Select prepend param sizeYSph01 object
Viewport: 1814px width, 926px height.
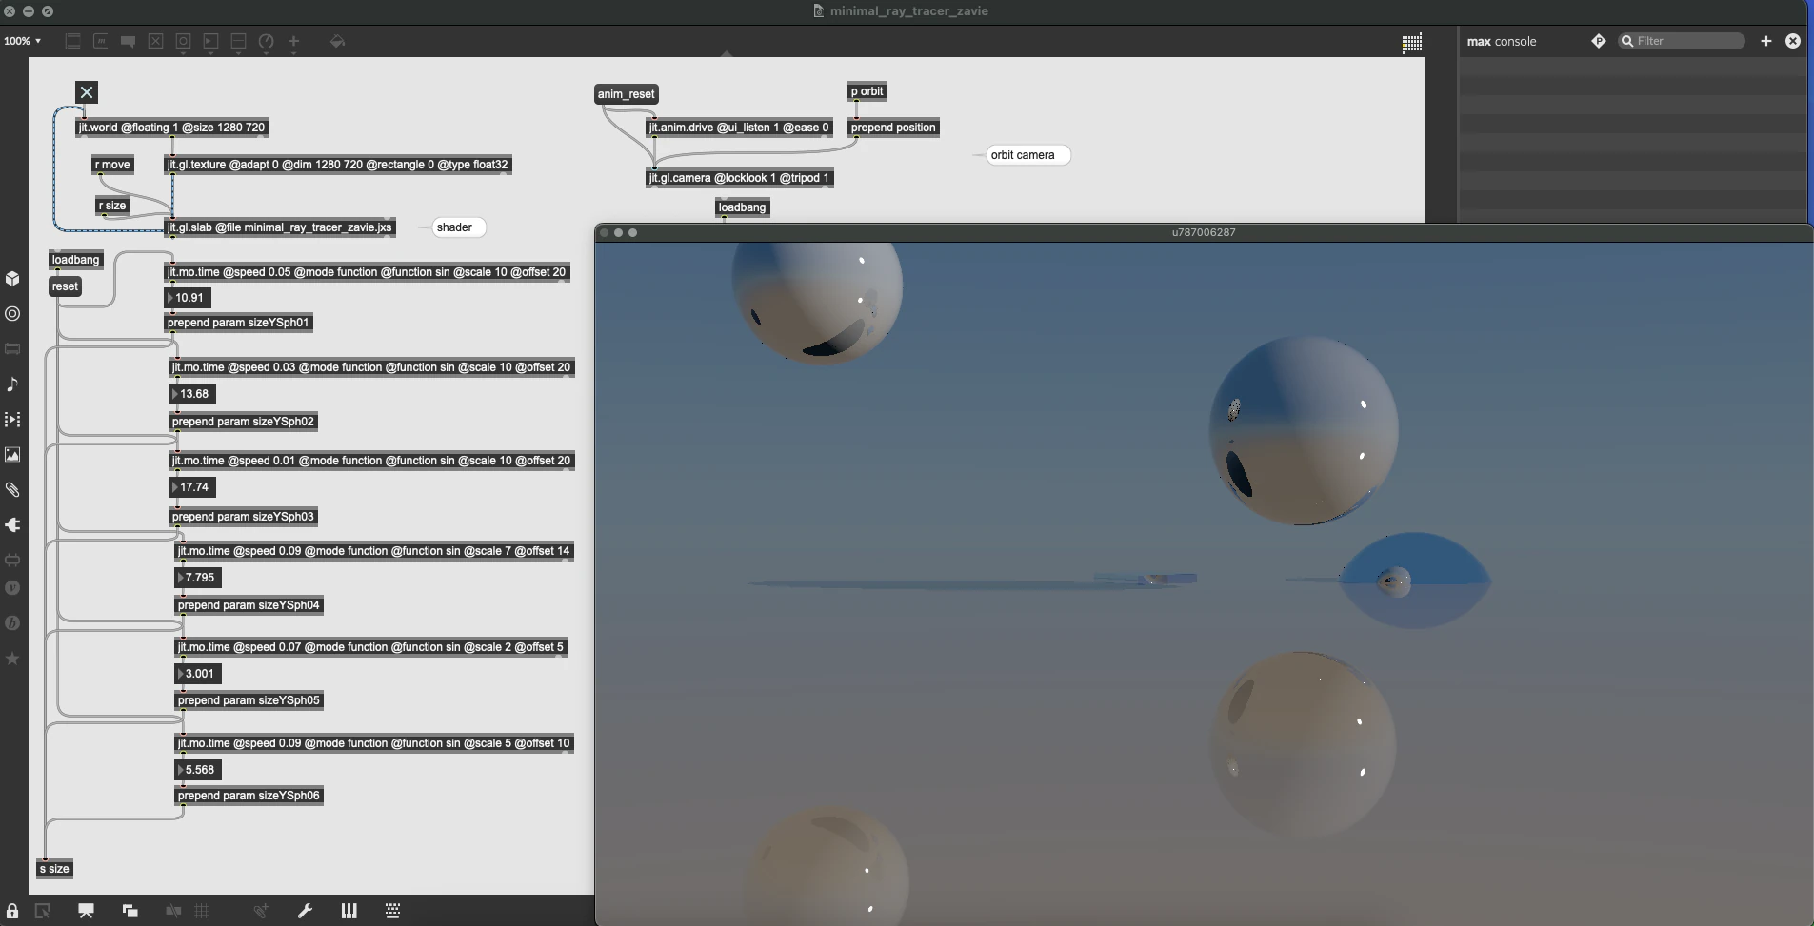(239, 323)
